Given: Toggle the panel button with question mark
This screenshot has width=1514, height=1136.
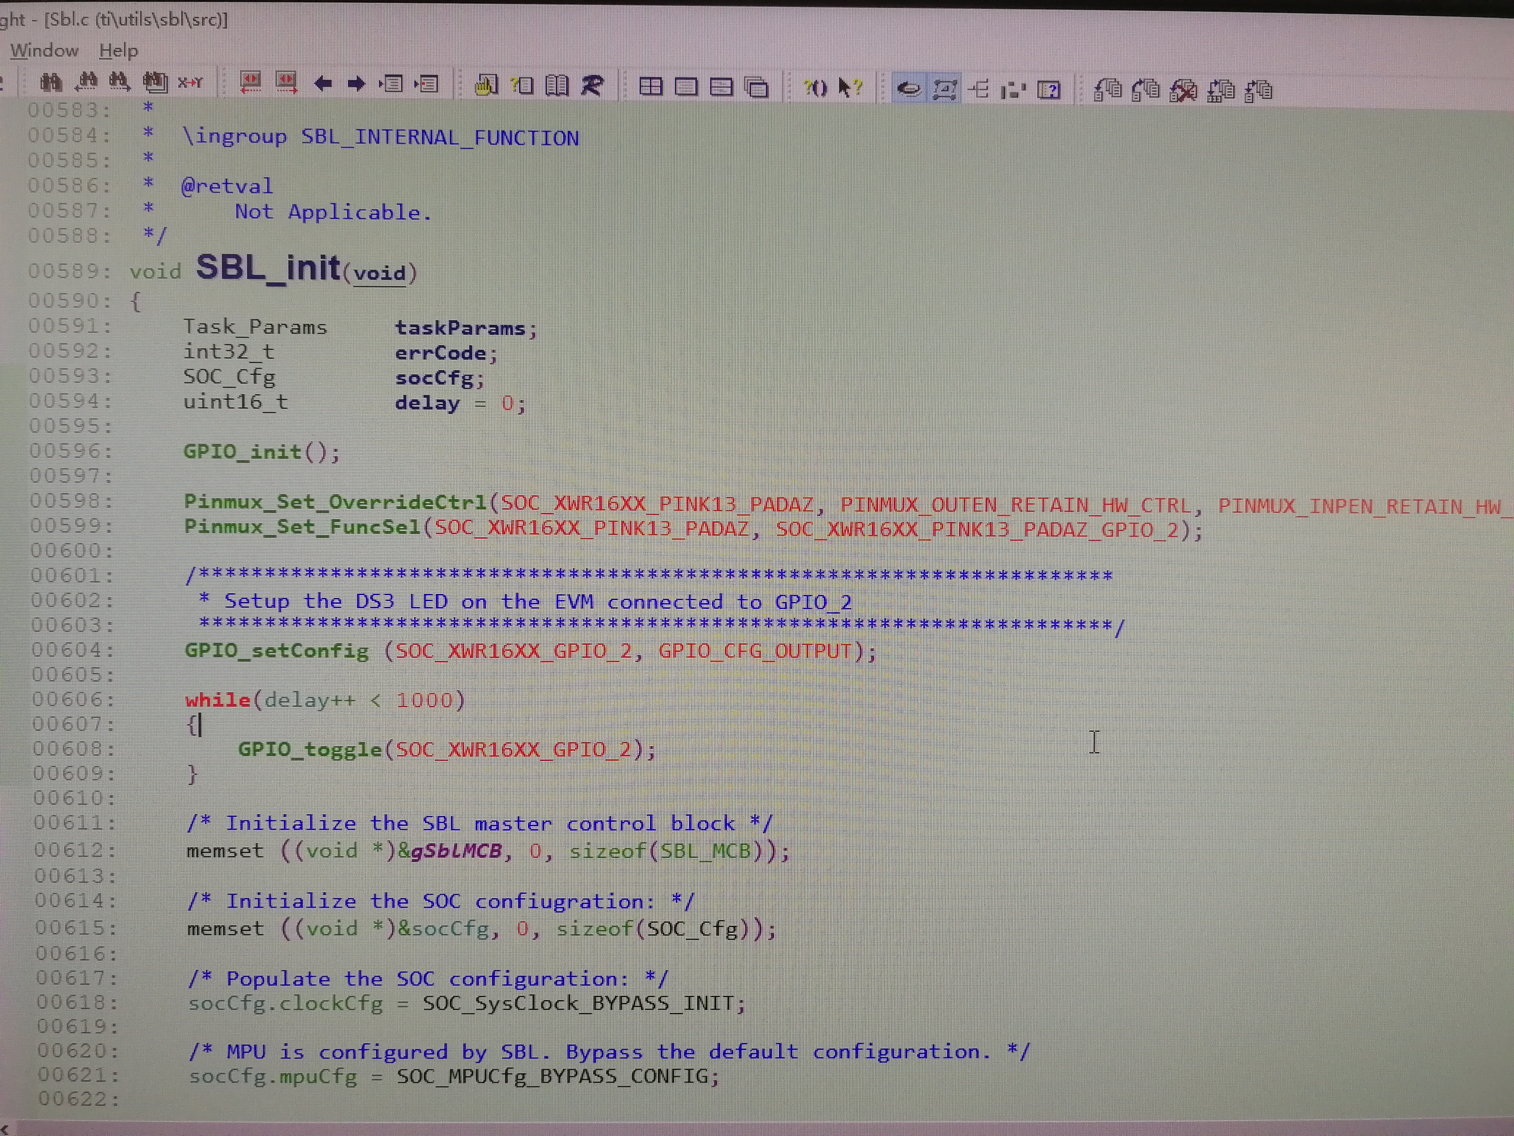Looking at the screenshot, I should [1049, 90].
